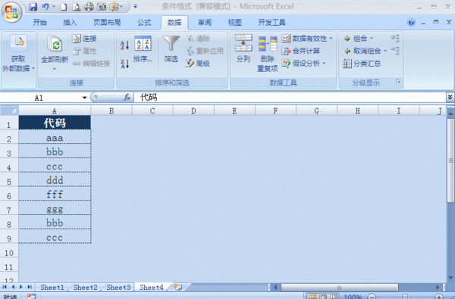455x299 pixels.
Task: Expand 假设分析 what-if menu
Action: [304, 64]
